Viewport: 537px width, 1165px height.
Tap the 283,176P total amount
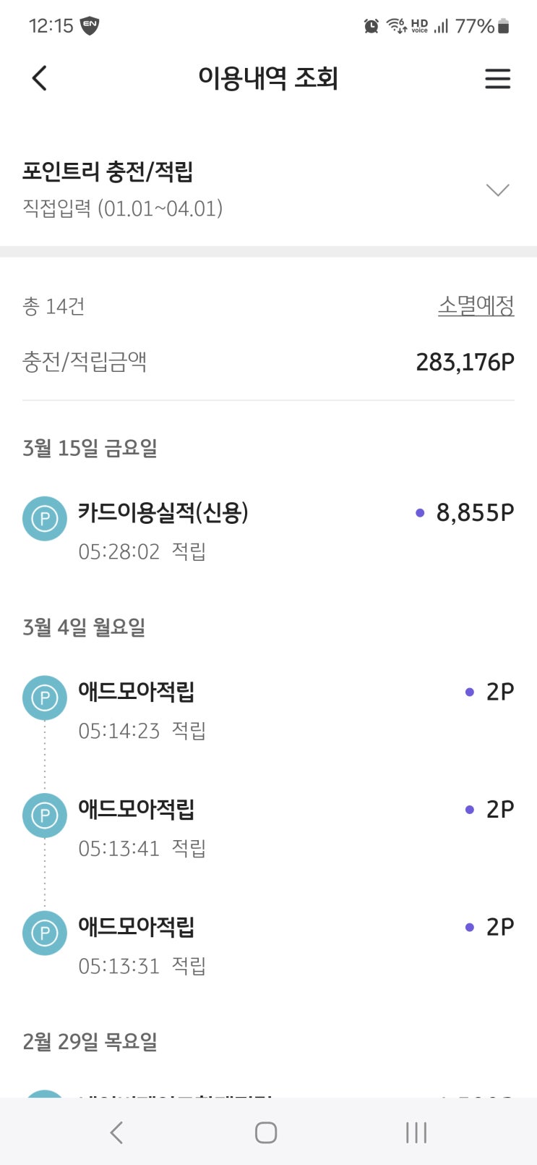click(465, 362)
